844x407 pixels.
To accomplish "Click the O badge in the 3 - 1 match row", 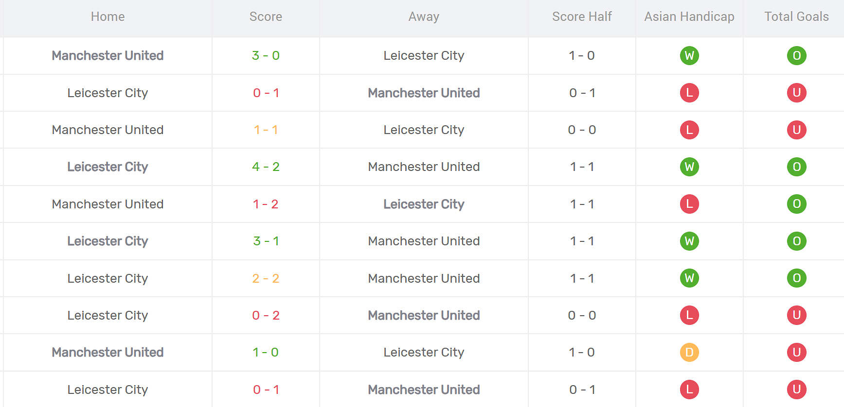I will (796, 241).
